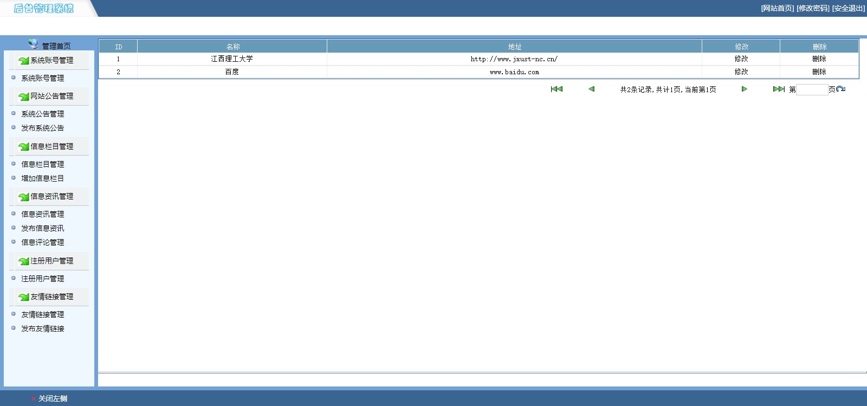Jump to last page arrow icon
Viewport: 867px width, 406px height.
click(x=779, y=89)
